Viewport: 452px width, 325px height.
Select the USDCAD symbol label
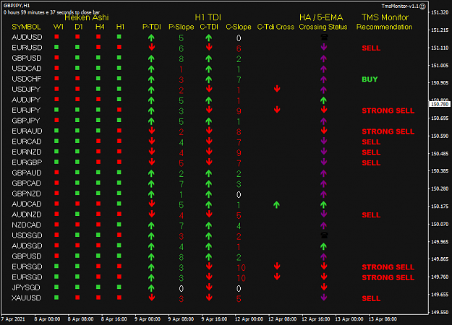tap(27, 69)
